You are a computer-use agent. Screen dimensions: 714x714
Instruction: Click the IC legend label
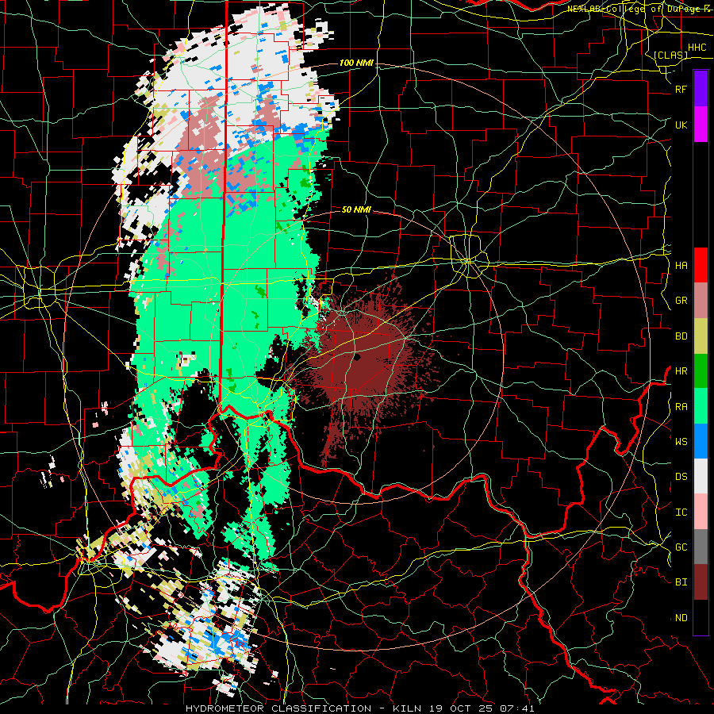click(x=681, y=512)
